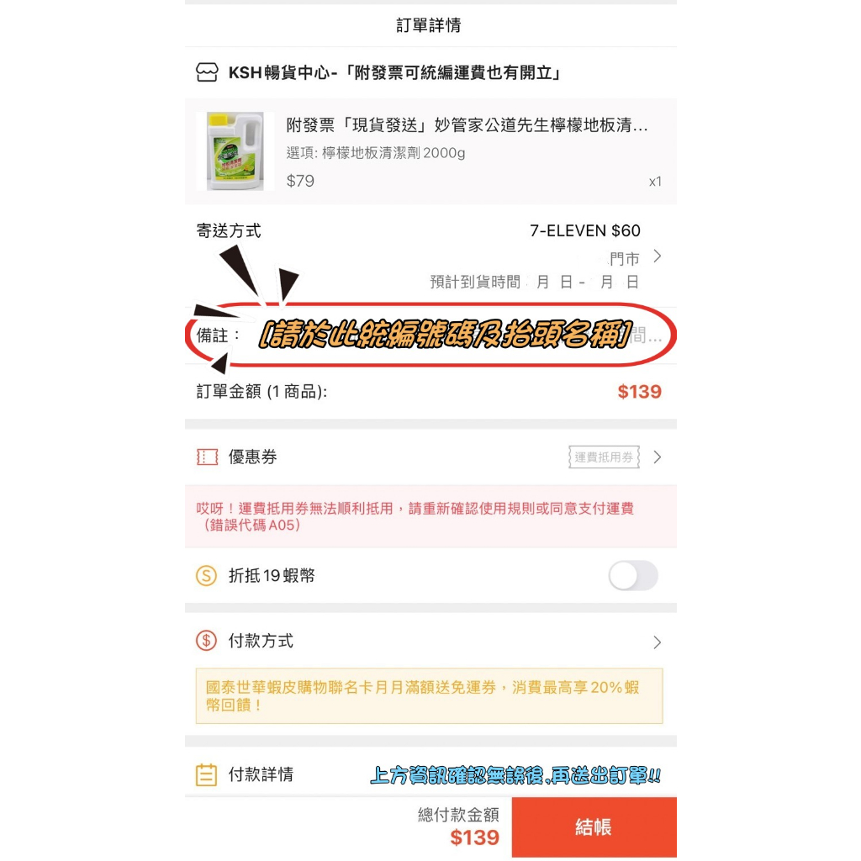Tap the 優惠券 row label

point(252,457)
